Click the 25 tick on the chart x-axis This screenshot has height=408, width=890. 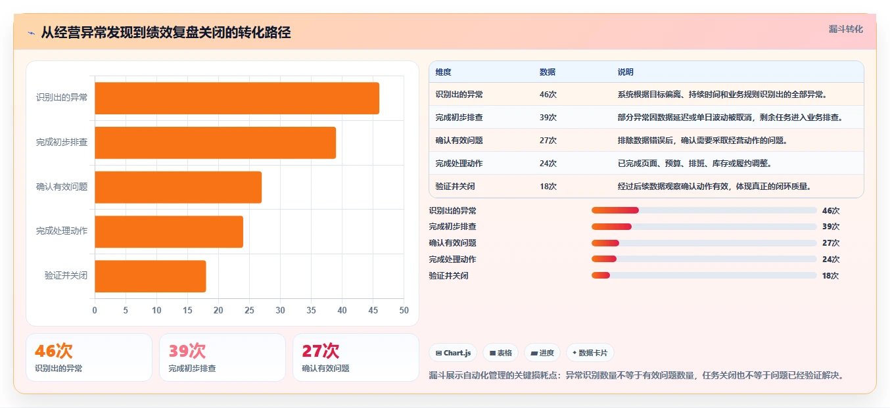(249, 311)
